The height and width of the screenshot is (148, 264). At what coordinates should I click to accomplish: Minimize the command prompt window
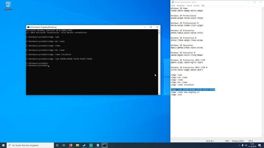click(145, 27)
